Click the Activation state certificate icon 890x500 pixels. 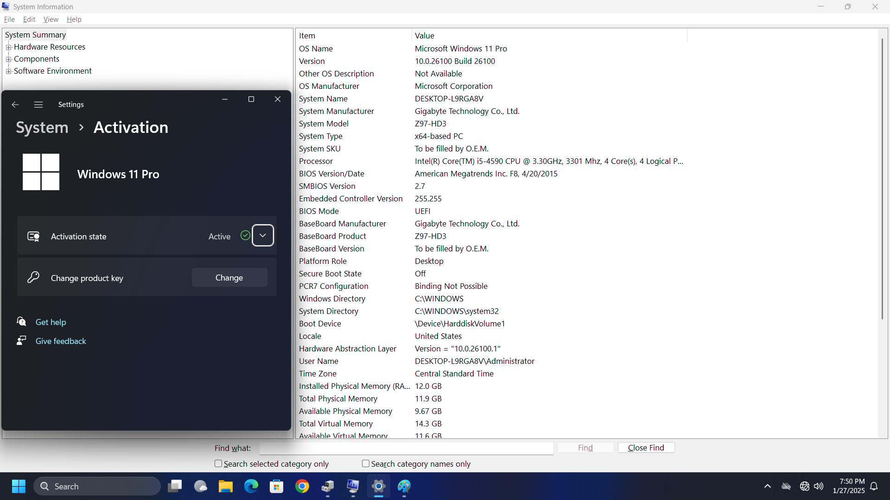point(33,236)
